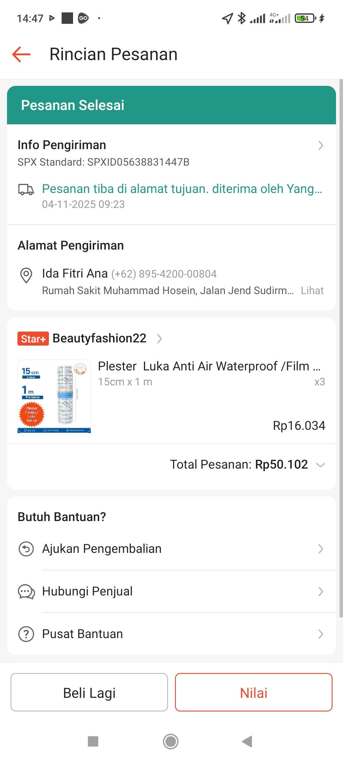Tap the Nilai rating button

tap(253, 692)
